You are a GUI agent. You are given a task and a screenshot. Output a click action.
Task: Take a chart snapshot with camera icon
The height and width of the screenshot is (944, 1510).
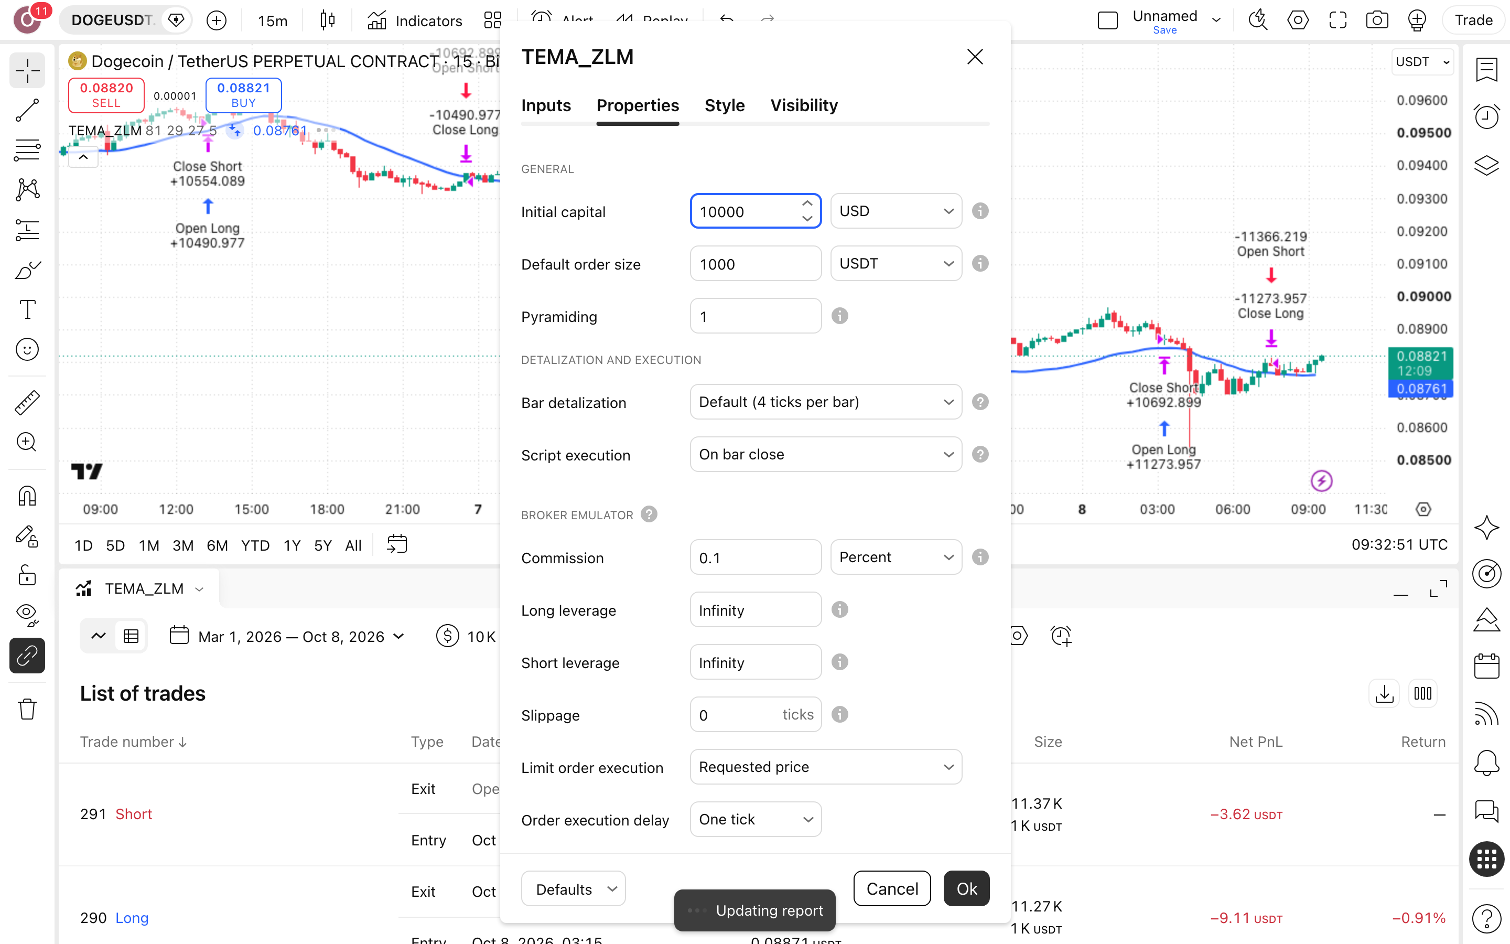[x=1376, y=20]
